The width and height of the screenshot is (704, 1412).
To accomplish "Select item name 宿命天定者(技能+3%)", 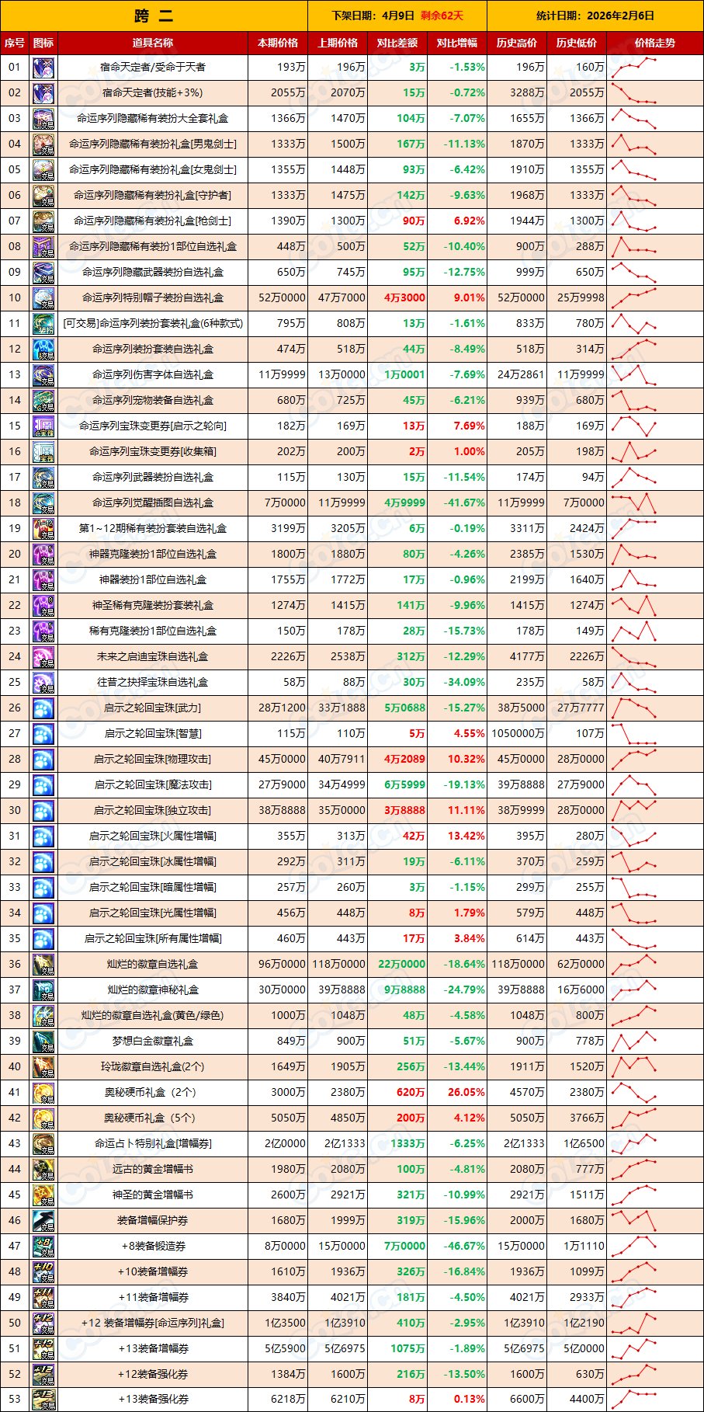I will click(153, 93).
